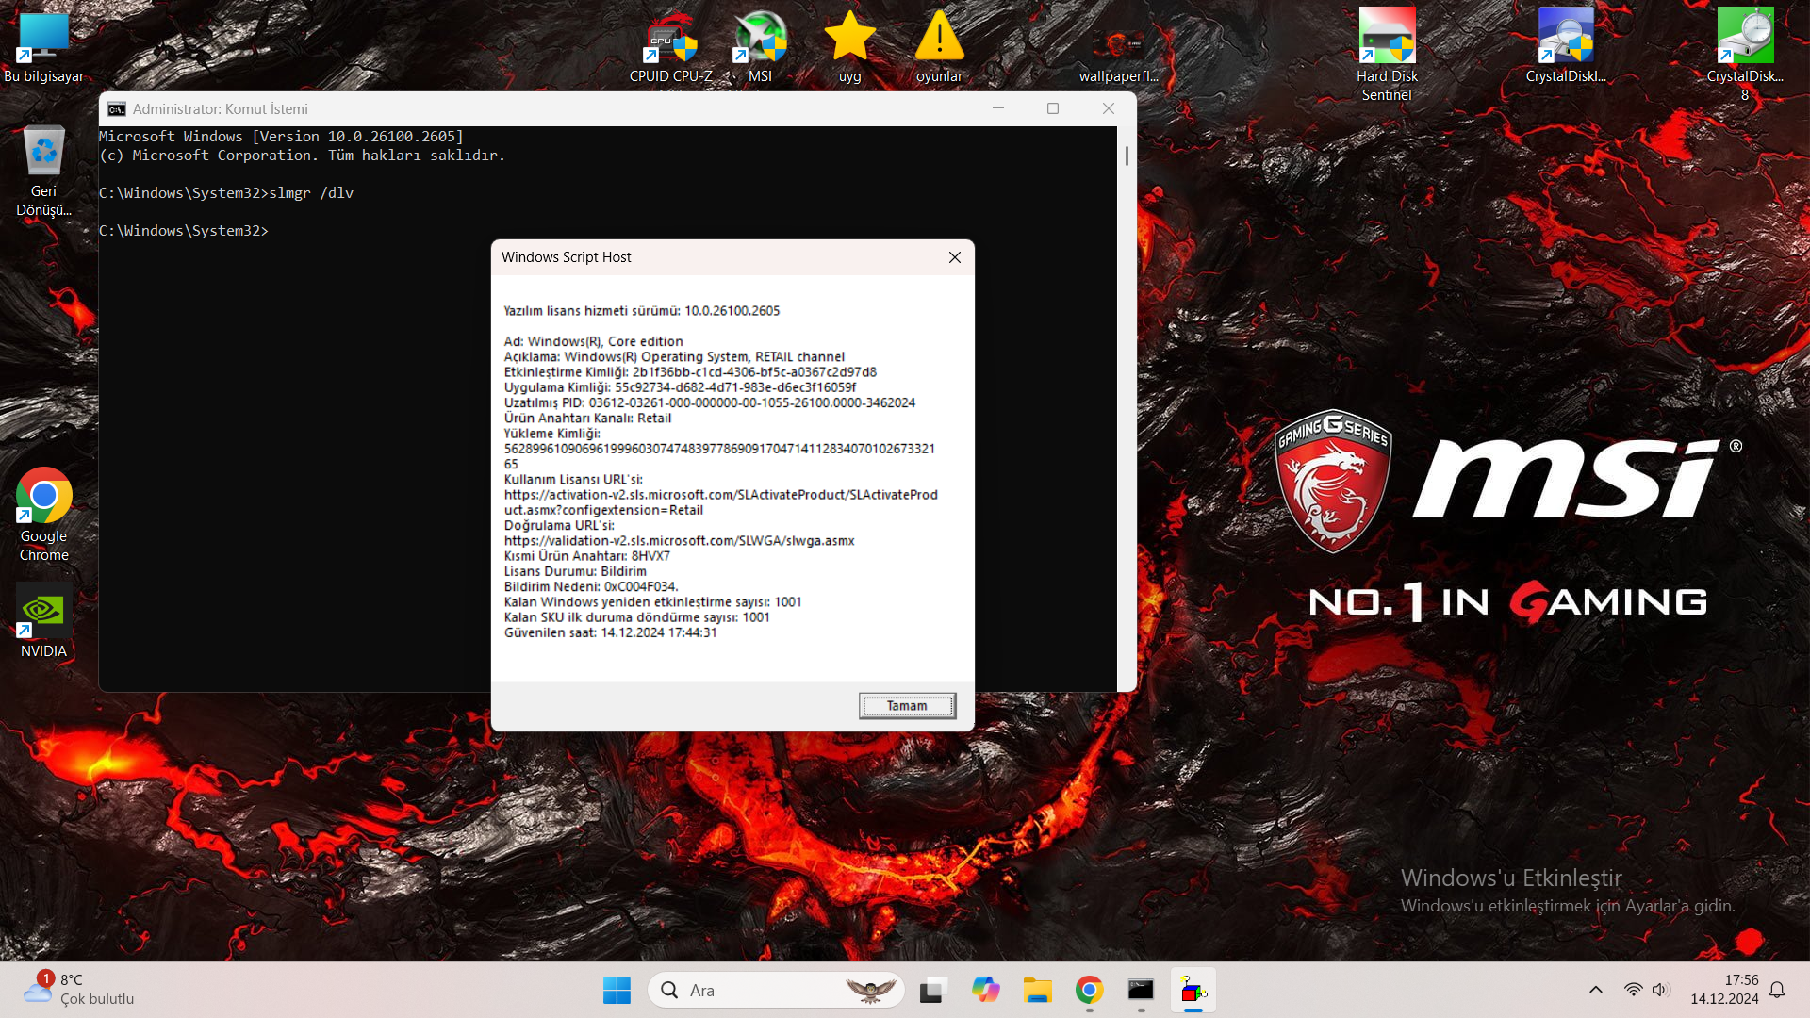Screen dimensions: 1810x1018
Task: Open Copilot from the taskbar
Action: tap(985, 990)
